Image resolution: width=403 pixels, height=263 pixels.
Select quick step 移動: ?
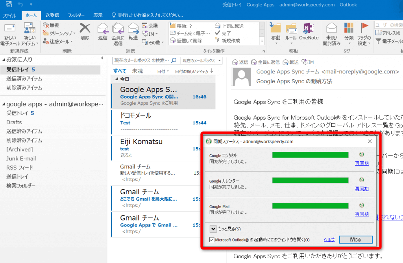coord(181,26)
